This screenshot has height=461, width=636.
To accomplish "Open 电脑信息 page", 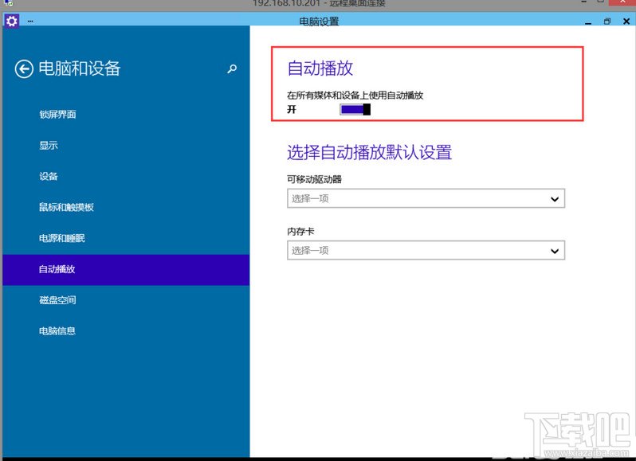I will tap(57, 331).
